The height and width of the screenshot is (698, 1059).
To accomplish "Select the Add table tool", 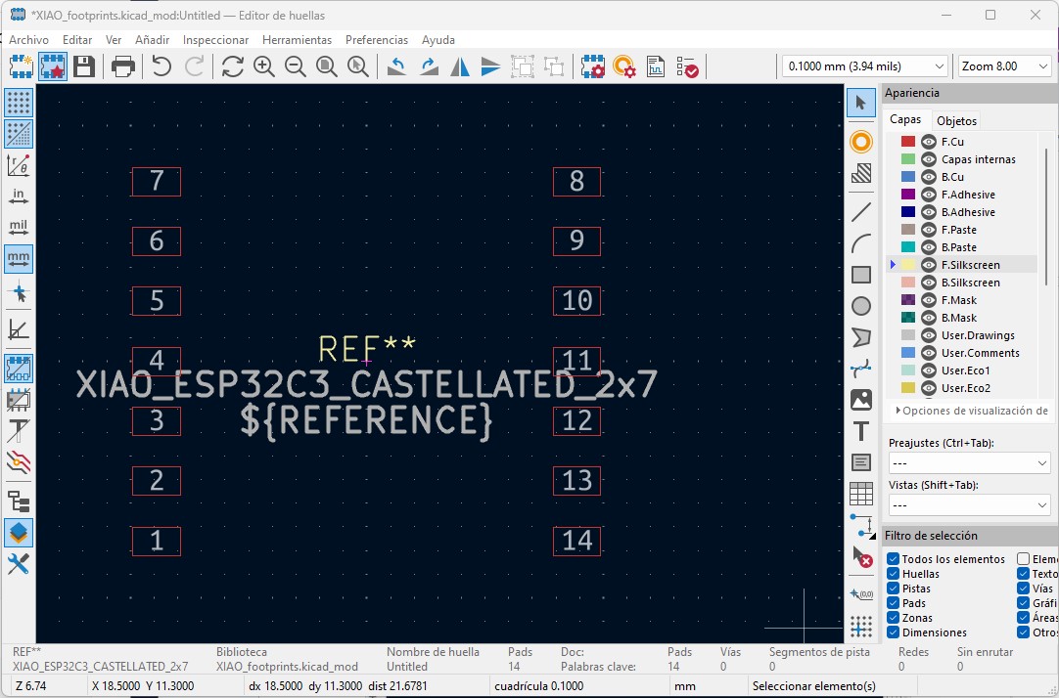I will click(x=861, y=494).
